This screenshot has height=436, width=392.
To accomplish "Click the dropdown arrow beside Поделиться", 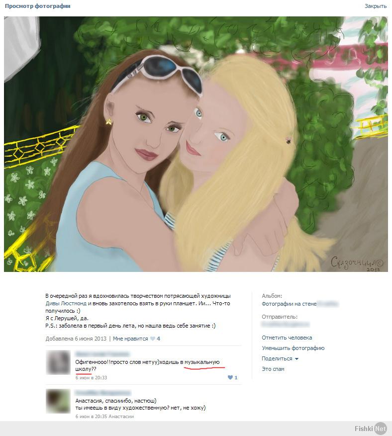I will coord(296,359).
